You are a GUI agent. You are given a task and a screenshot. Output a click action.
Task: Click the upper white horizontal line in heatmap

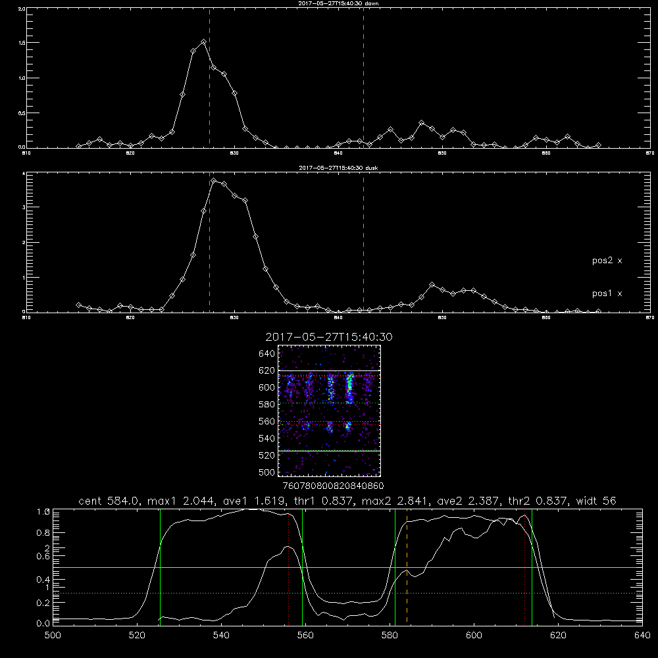330,371
